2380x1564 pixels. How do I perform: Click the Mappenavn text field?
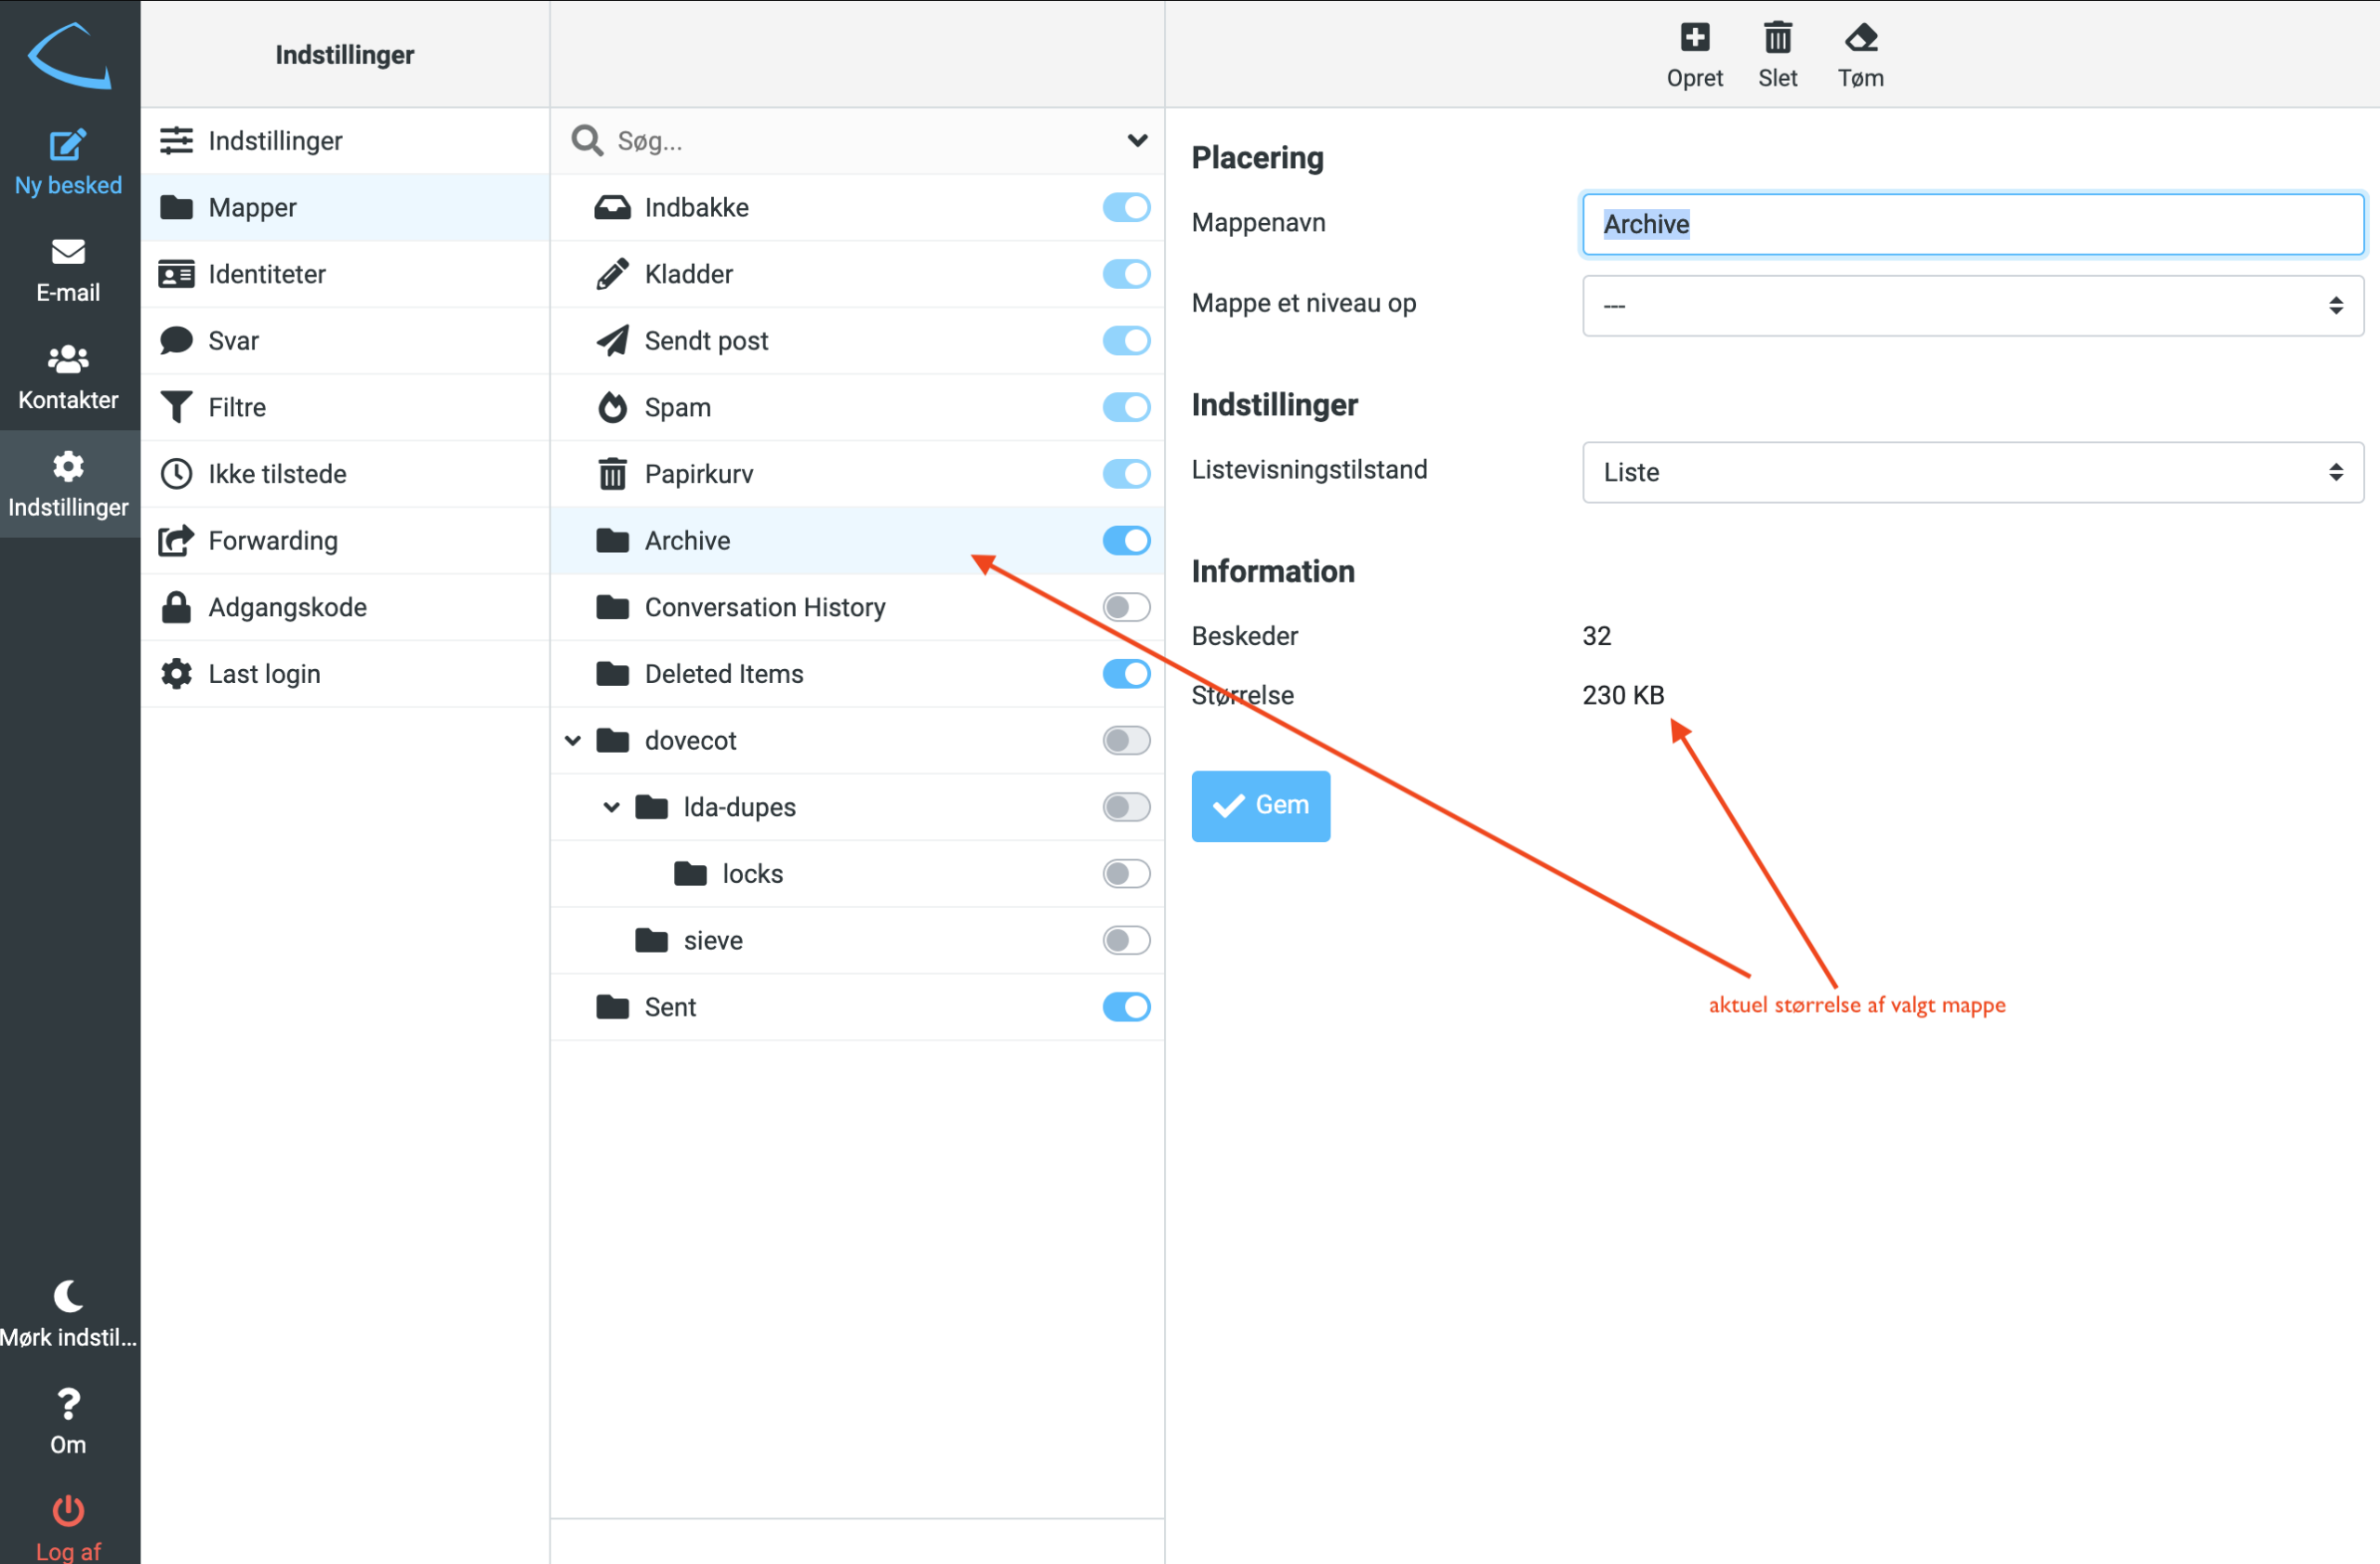(x=1972, y=224)
